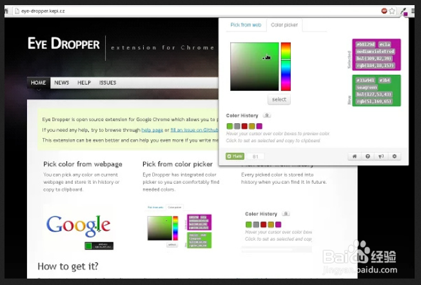Pick the magenta swatch in popup Color History
Screen dimensions: 421x285
259,126
